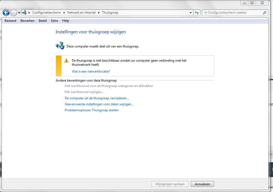Select the Thuisgroep breadcrumb
This screenshot has width=273, height=192.
pos(110,13)
